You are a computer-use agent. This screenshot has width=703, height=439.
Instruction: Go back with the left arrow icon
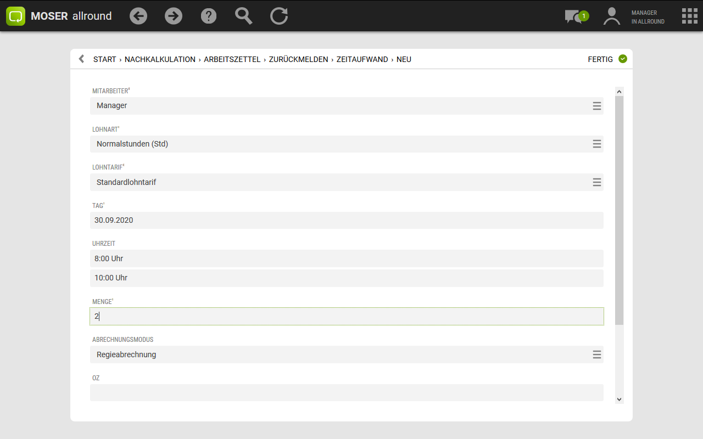tap(138, 16)
